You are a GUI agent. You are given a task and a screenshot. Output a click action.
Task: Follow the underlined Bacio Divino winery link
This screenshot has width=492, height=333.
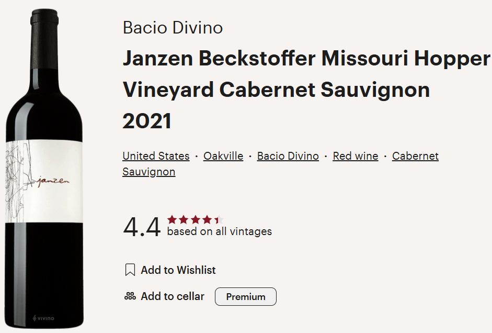pos(288,156)
